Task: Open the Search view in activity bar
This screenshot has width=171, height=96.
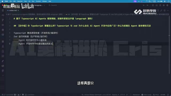Action: pyautogui.click(x=3, y=15)
